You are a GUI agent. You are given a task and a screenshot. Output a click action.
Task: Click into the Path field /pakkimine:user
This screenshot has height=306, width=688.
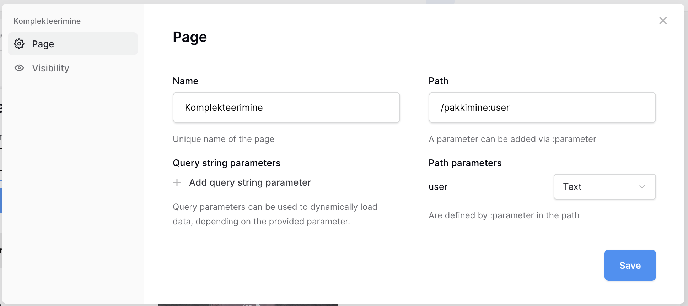coord(542,108)
